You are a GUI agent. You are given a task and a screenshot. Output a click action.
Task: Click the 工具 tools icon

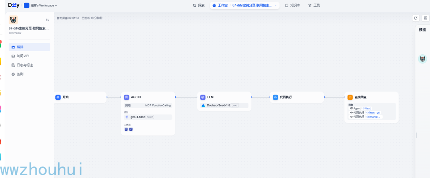point(310,6)
